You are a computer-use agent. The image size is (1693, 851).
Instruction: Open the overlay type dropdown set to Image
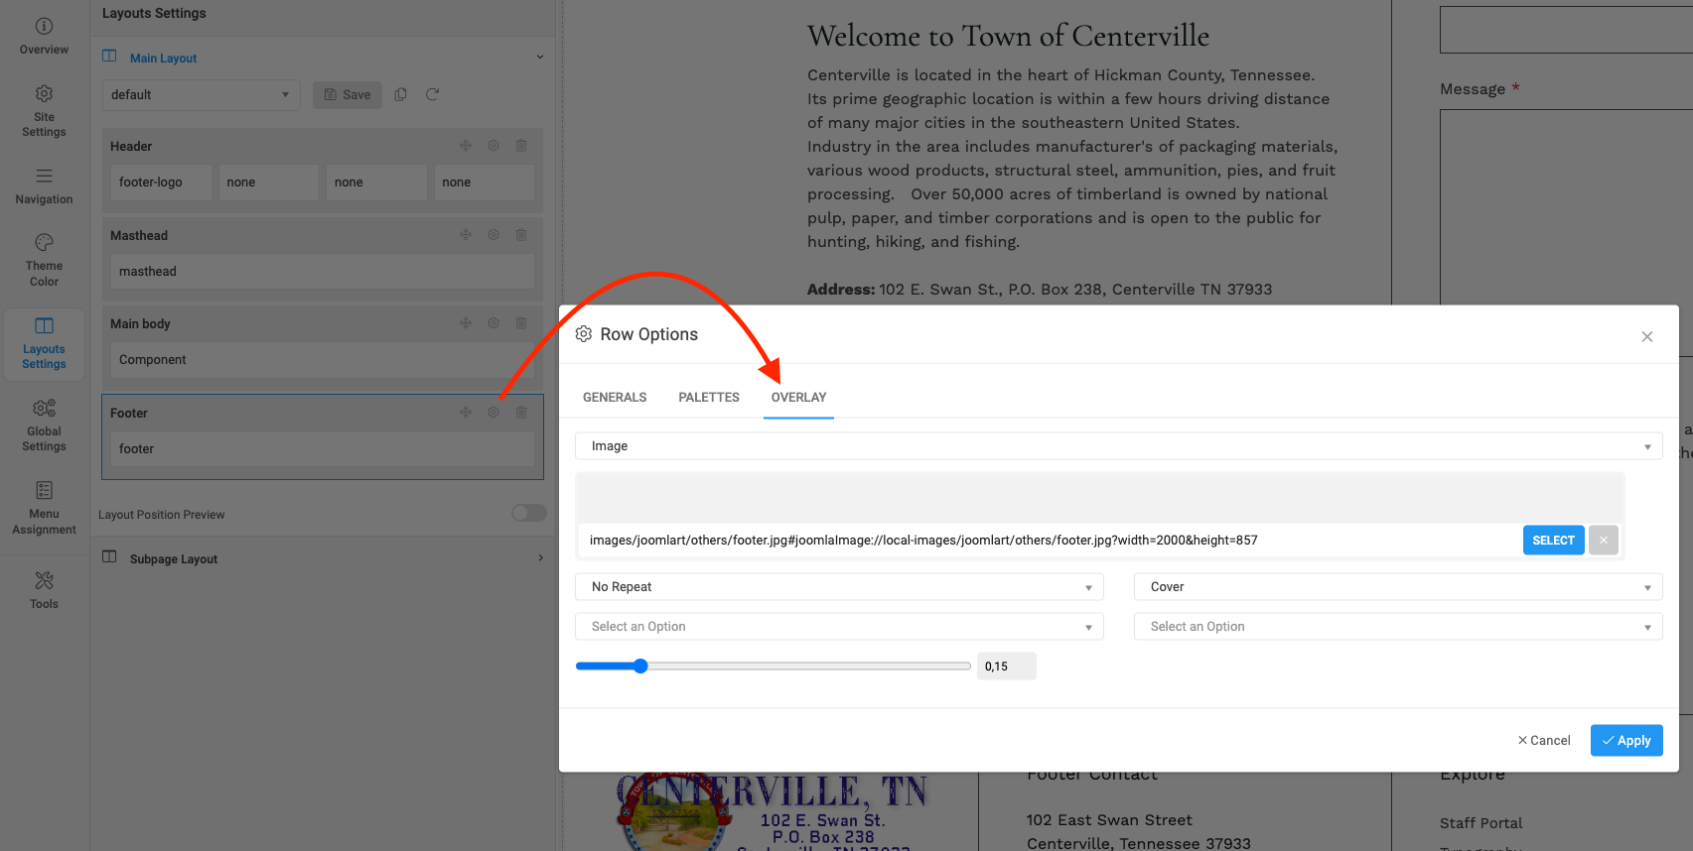(1119, 446)
